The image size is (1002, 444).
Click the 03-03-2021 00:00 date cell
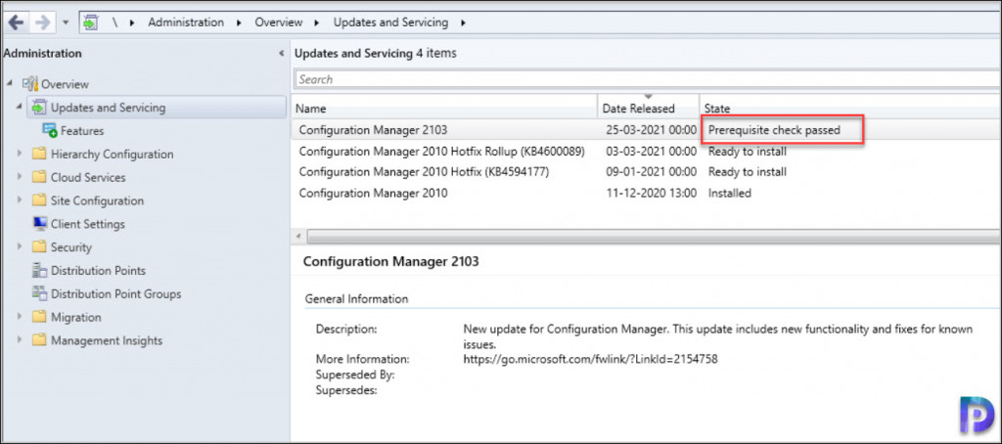(651, 152)
